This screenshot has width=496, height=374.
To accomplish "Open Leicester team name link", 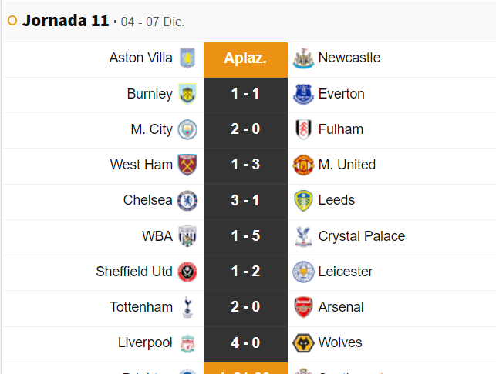I will click(x=346, y=272).
